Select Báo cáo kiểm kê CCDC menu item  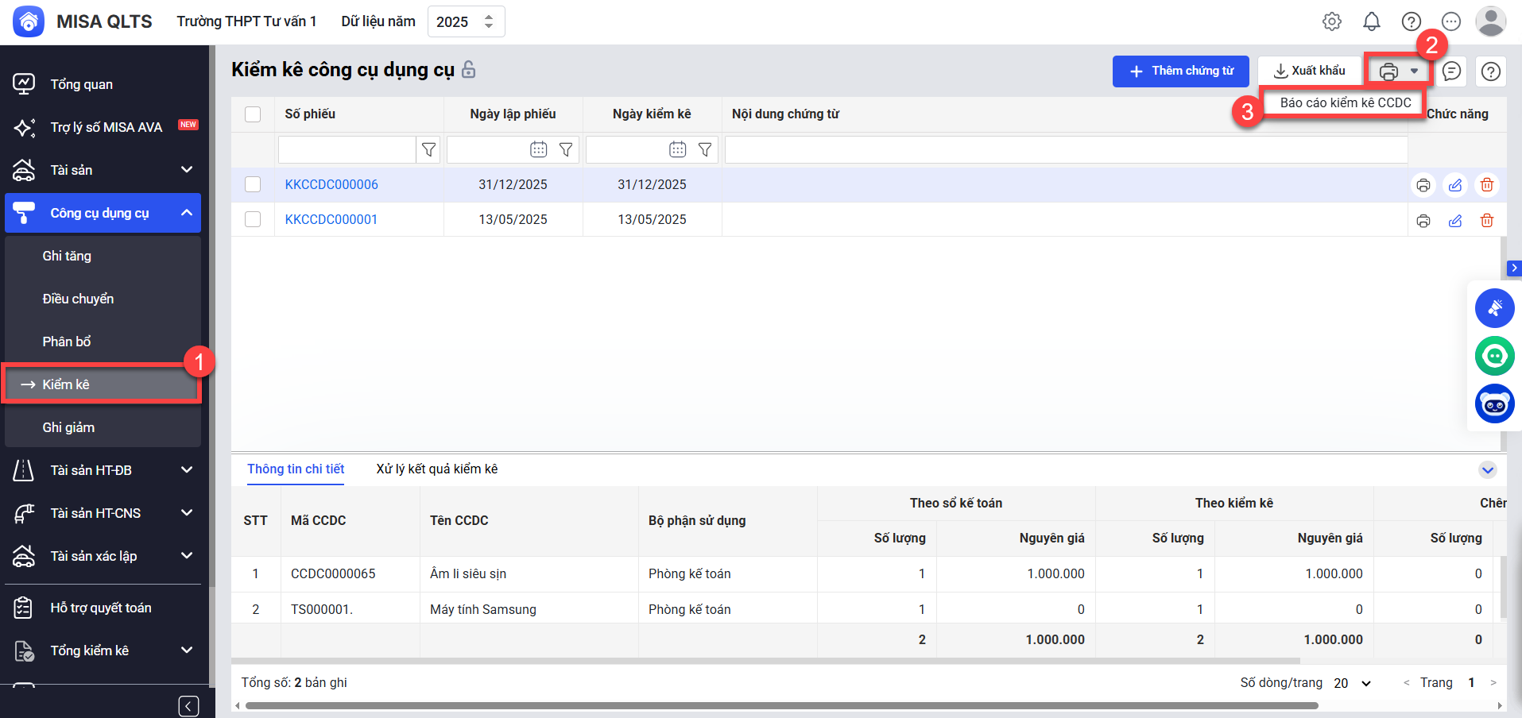tap(1345, 103)
